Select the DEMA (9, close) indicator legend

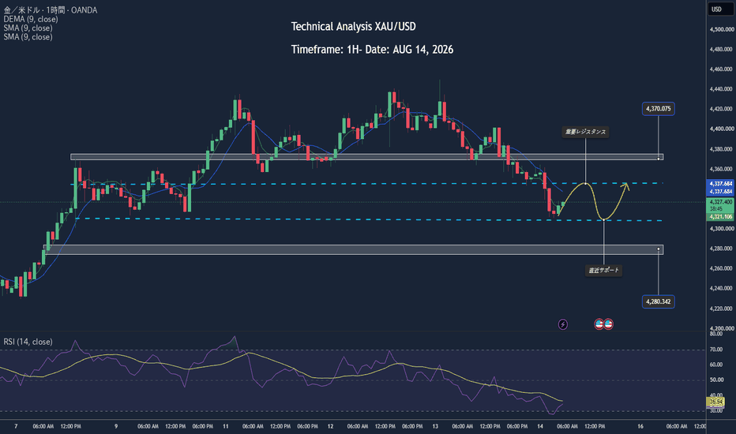point(31,19)
